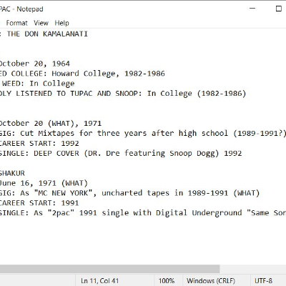
Task: Click empty scrollbar track right of thumb
Action: point(252,269)
